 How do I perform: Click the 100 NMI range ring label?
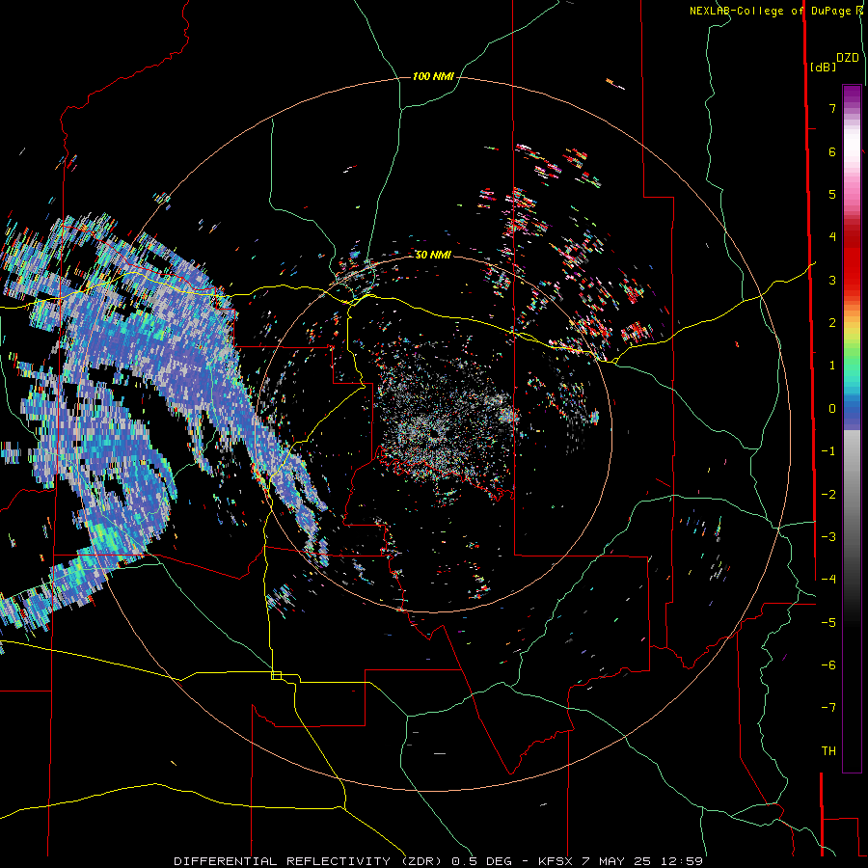(x=433, y=76)
